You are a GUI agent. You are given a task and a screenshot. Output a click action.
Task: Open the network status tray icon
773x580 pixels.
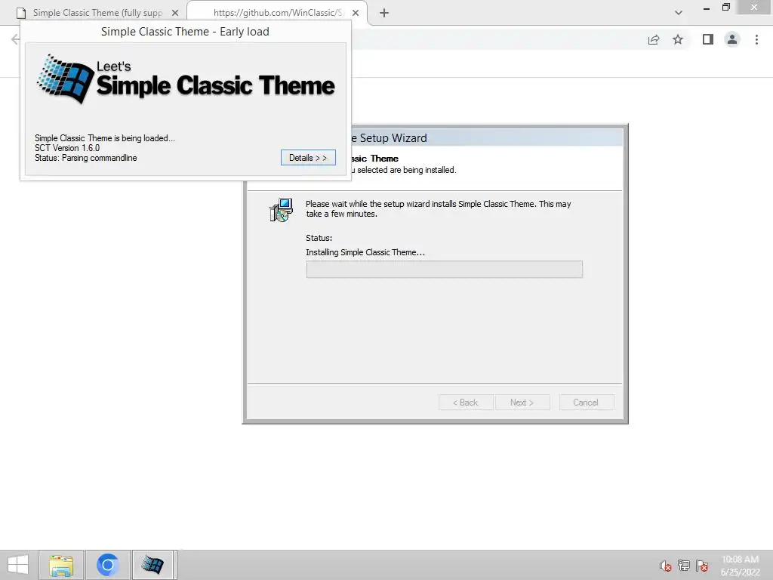(684, 565)
